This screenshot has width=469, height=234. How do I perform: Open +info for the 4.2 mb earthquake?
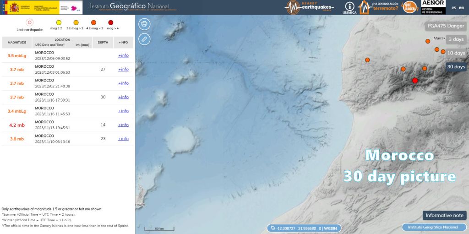pos(123,125)
